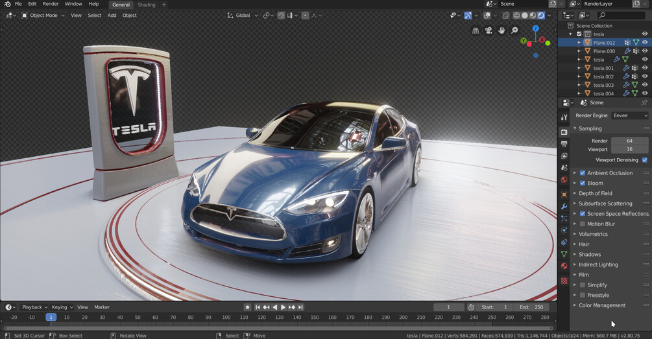Click the pan view hand icon
This screenshot has width=652, height=339.
(501, 30)
